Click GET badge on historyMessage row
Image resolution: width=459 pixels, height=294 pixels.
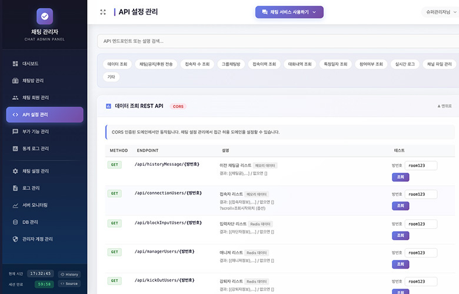pos(115,165)
